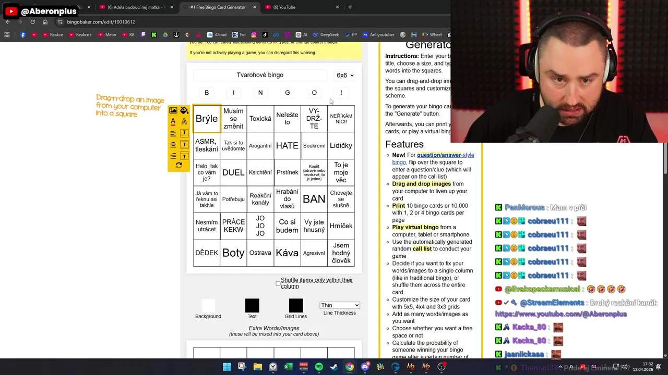Screen dimensions: 668x375
Task: Open the iCloud bookmark
Action: coord(217,35)
